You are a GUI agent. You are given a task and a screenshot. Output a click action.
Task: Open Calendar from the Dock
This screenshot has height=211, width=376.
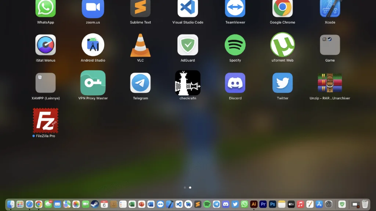tap(104, 204)
